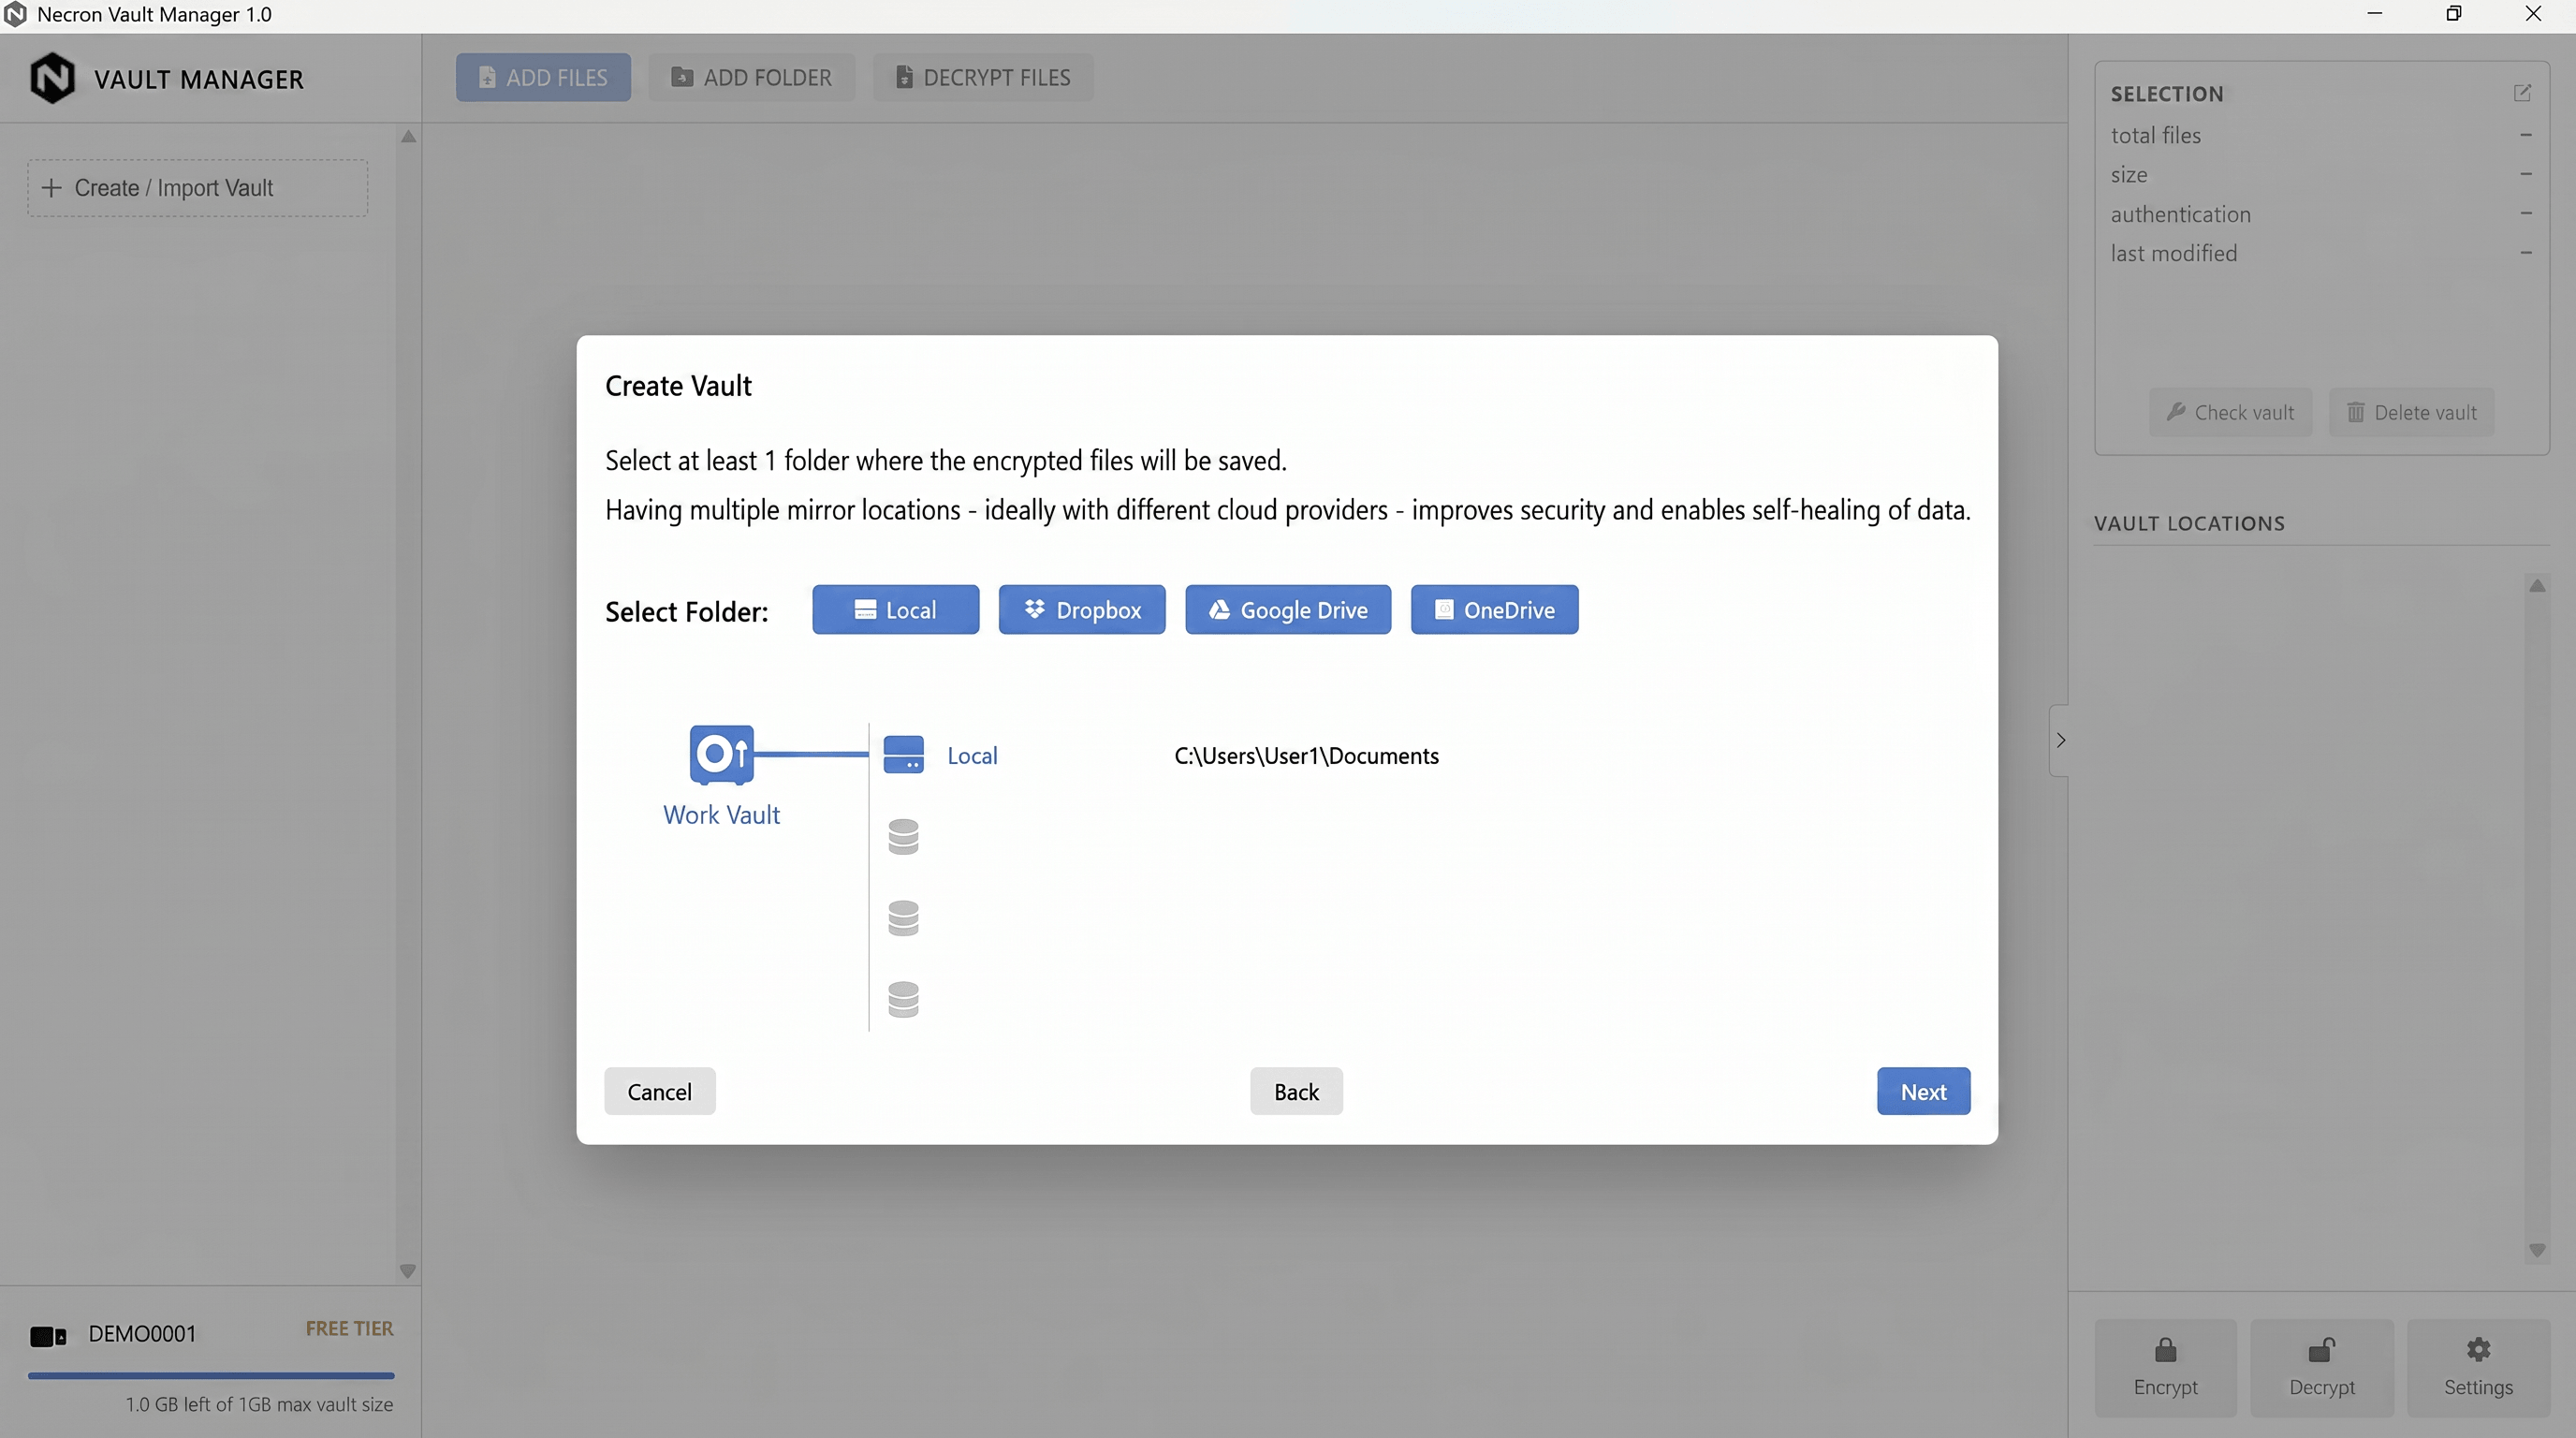
Task: Click Next in Create Vault dialog
Action: click(1923, 1091)
